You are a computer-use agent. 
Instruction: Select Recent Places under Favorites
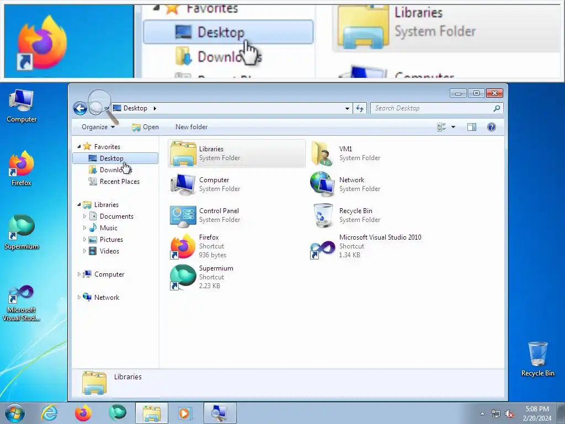[x=114, y=182]
